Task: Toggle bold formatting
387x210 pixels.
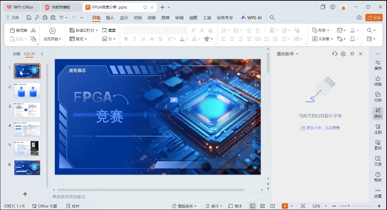Action: pyautogui.click(x=126, y=39)
